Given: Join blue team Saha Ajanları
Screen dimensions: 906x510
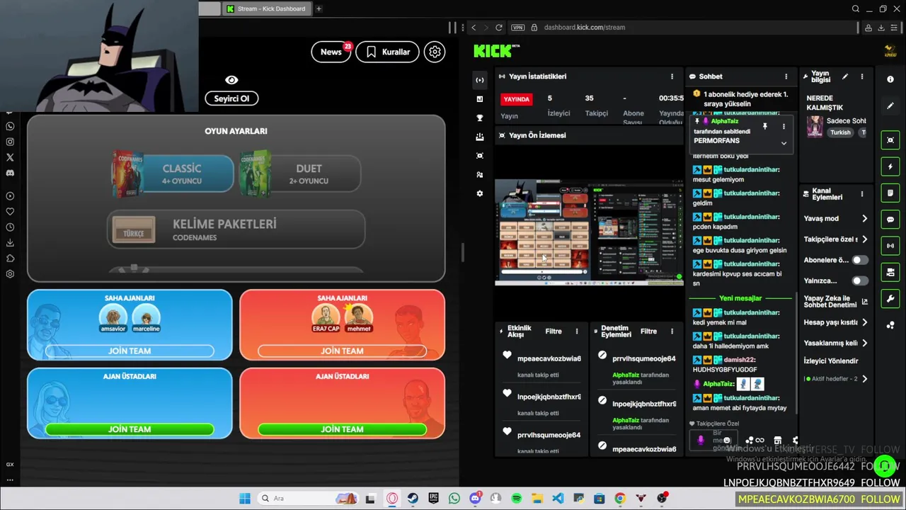Looking at the screenshot, I should coord(130,351).
